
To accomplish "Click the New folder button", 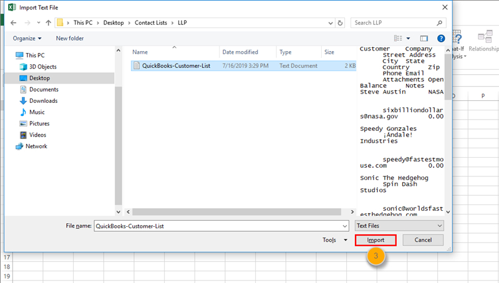I will pos(70,39).
